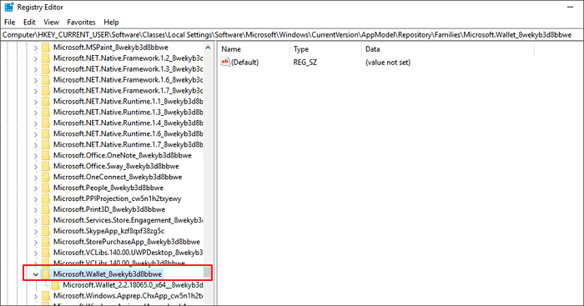Click folder icon of Microsoft.NET.Native.Runtime.1.6
This screenshot has height=306, width=584.
pyautogui.click(x=46, y=133)
